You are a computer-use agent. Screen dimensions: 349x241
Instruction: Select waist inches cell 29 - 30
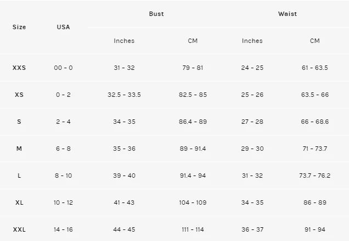(252, 149)
